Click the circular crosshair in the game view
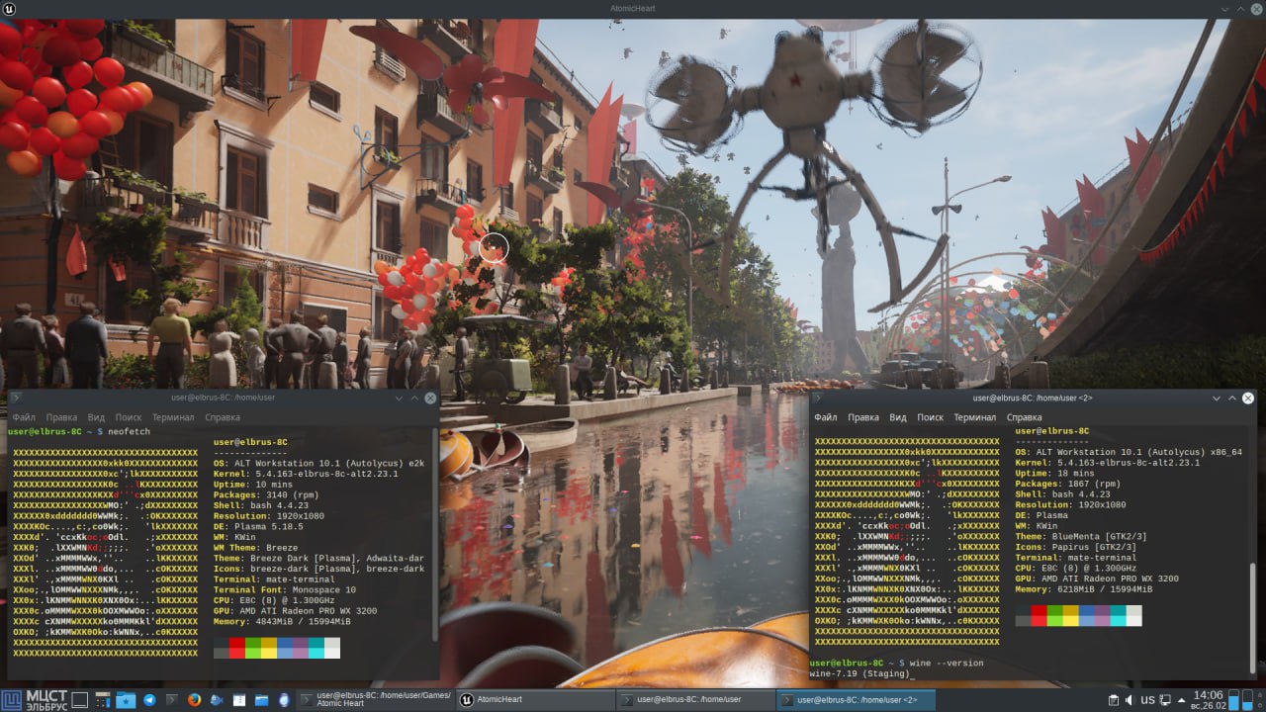This screenshot has width=1266, height=712. pos(493,247)
